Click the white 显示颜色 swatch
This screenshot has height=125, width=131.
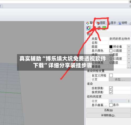[x=111, y=51]
